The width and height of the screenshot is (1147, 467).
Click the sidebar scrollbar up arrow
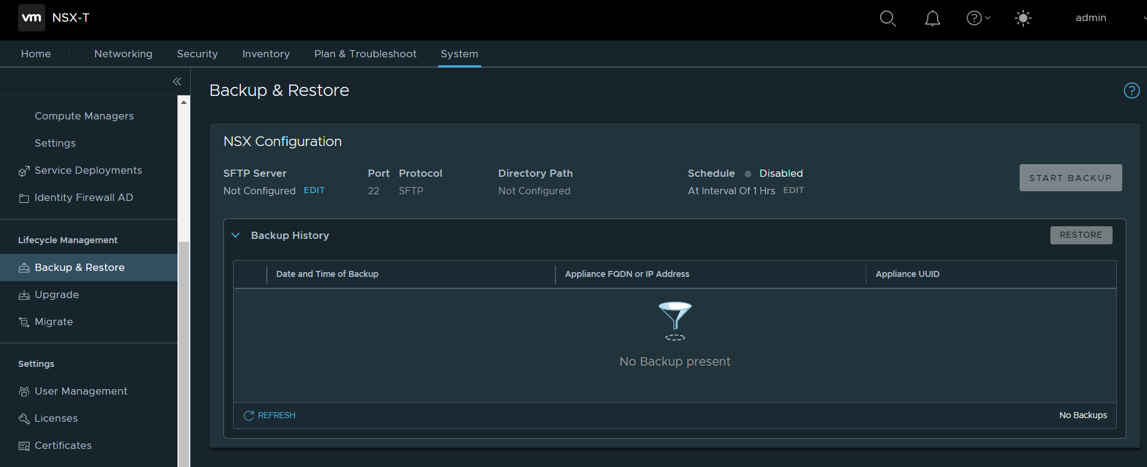(x=184, y=102)
